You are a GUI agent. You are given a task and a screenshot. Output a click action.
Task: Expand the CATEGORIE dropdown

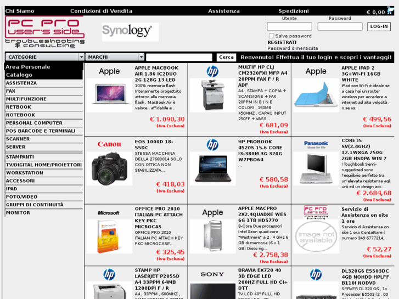tap(45, 57)
